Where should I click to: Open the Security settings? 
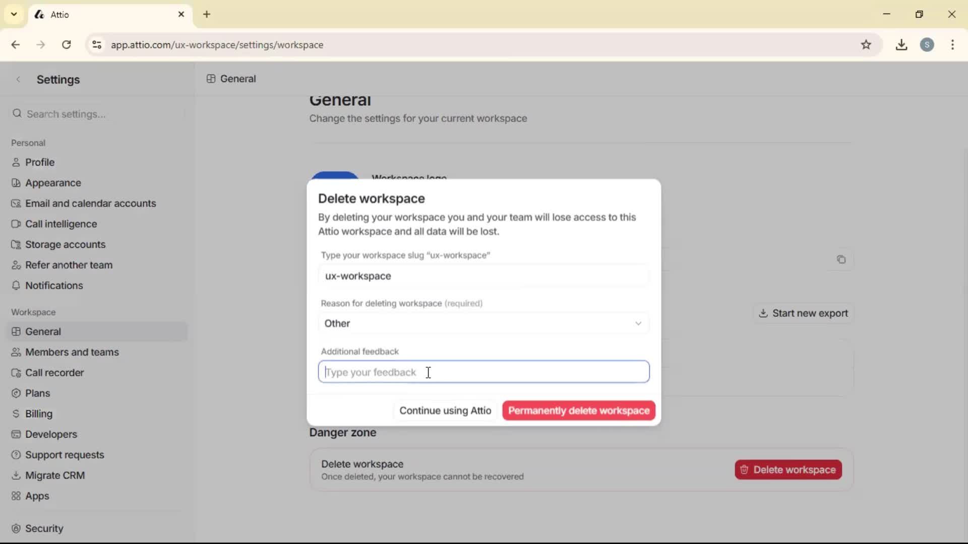(44, 528)
